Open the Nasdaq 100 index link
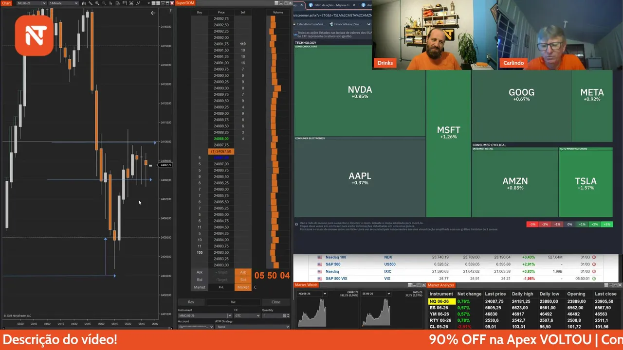The height and width of the screenshot is (350, 623). [x=336, y=257]
